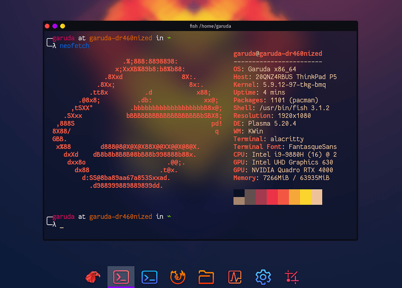Click the bright red palette color block
This screenshot has height=288, width=402.
272,197
